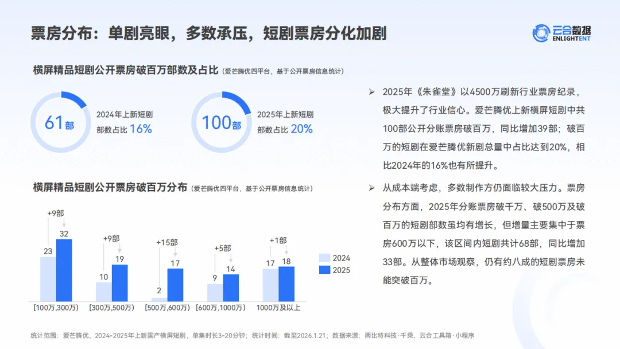Click the 2024 bar labeled 10

103,292
